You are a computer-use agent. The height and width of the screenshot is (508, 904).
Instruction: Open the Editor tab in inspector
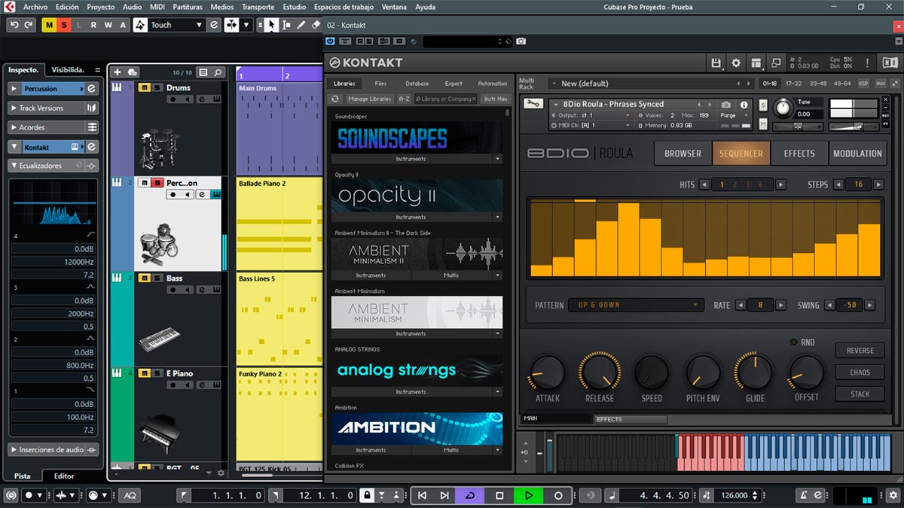pyautogui.click(x=64, y=476)
